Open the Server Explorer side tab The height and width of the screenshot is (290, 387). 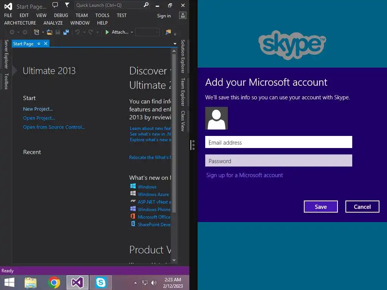pyautogui.click(x=6, y=54)
